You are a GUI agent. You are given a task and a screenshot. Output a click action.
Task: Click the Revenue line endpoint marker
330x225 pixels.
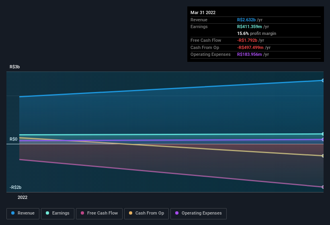[323, 80]
